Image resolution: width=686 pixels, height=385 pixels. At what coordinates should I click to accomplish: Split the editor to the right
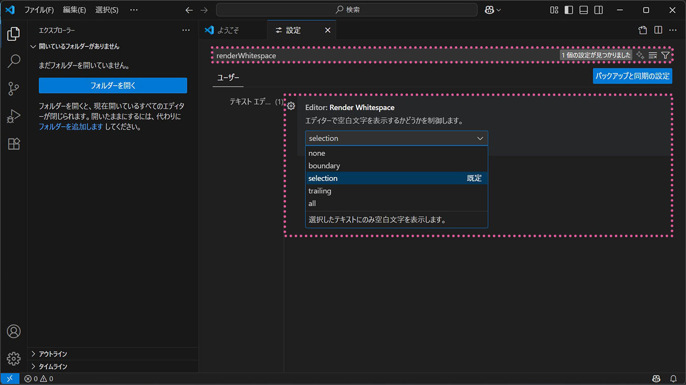point(658,30)
